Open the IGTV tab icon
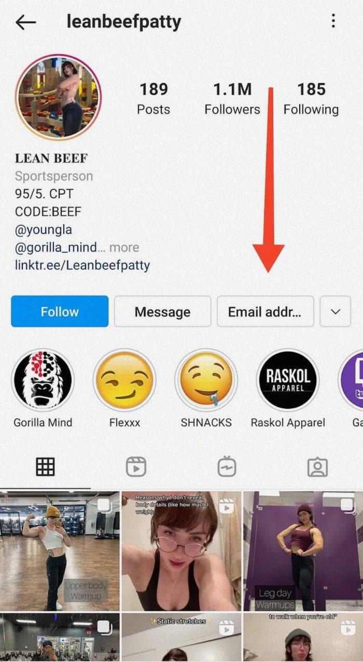The height and width of the screenshot is (662, 363). pyautogui.click(x=227, y=467)
